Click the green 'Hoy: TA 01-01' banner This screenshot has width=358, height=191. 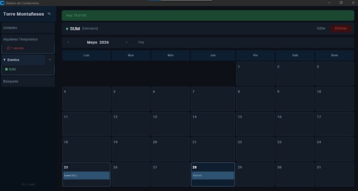(x=208, y=16)
